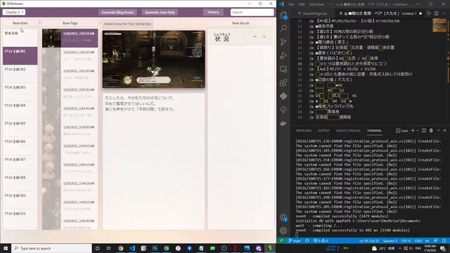Click New Note button
The height and width of the screenshot is (253, 450).
[20, 23]
